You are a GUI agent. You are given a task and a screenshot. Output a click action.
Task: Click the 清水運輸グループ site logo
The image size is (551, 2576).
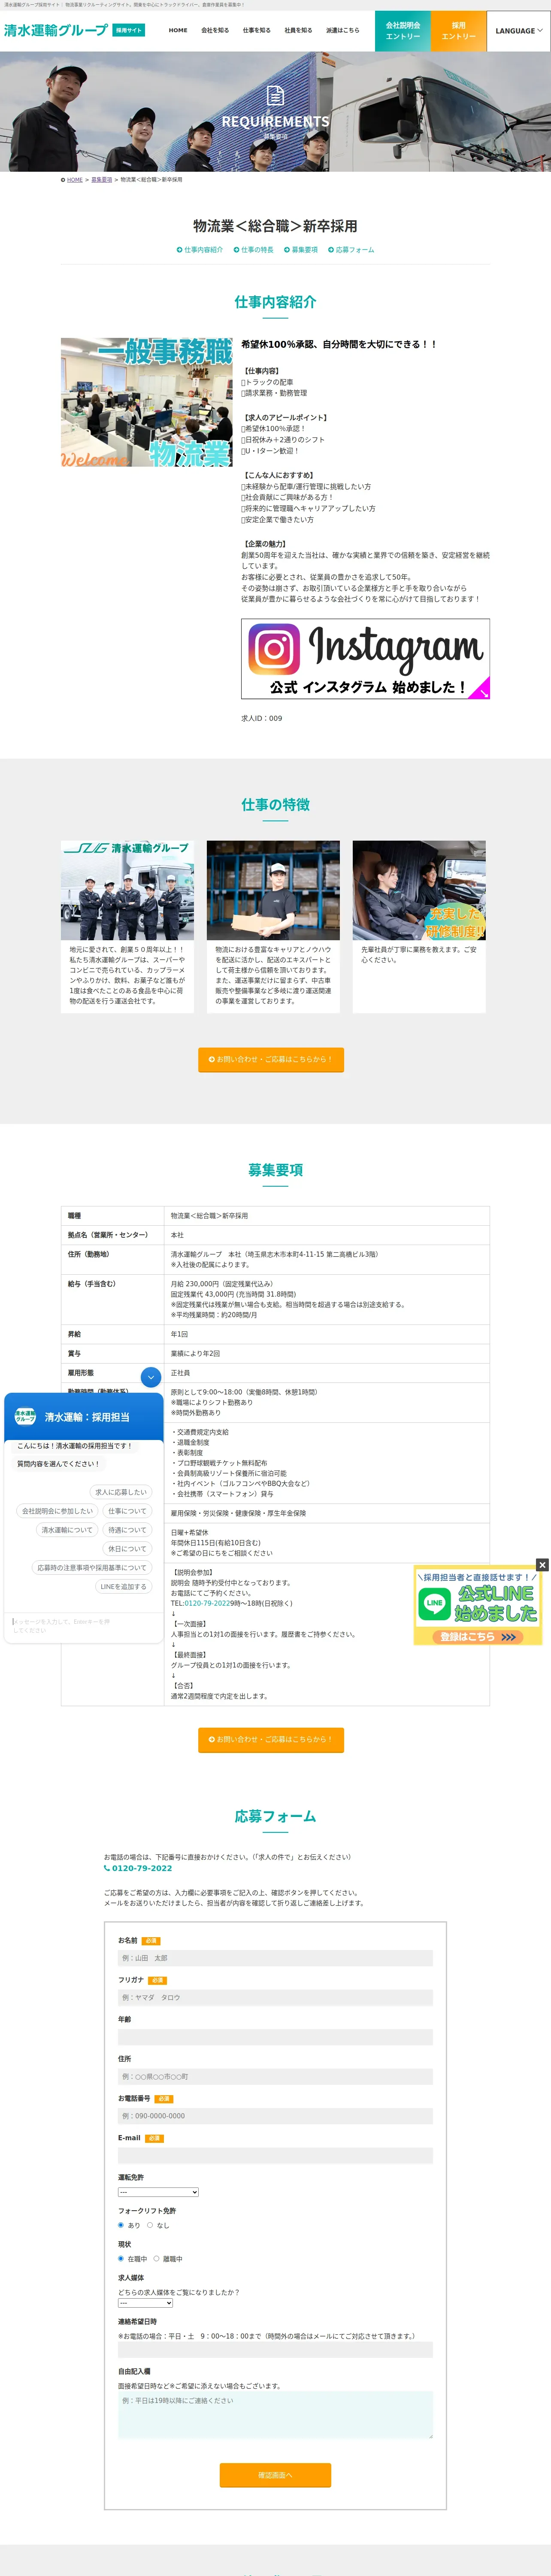click(x=55, y=30)
